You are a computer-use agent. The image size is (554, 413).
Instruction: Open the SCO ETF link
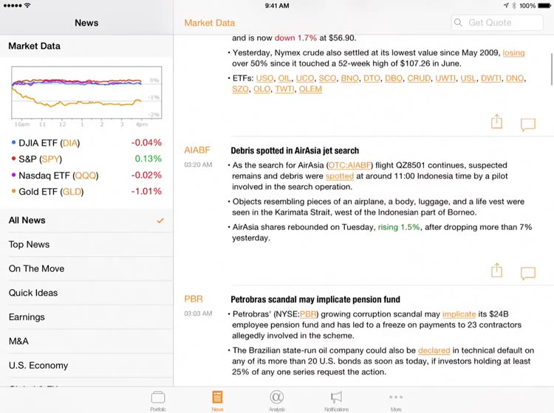point(327,78)
